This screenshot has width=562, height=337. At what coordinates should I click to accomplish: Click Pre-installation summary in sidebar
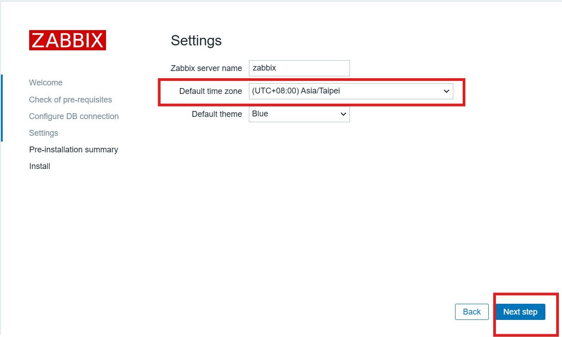point(74,150)
